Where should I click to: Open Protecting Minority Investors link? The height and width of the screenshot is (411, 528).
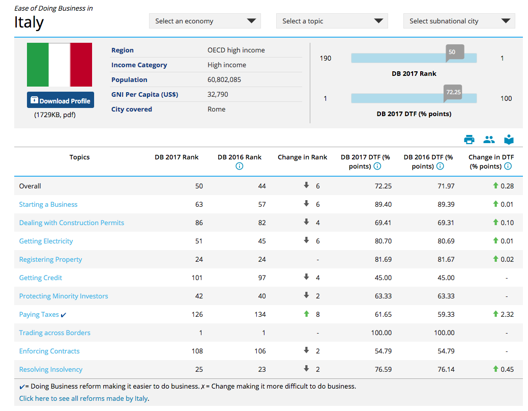click(x=64, y=296)
